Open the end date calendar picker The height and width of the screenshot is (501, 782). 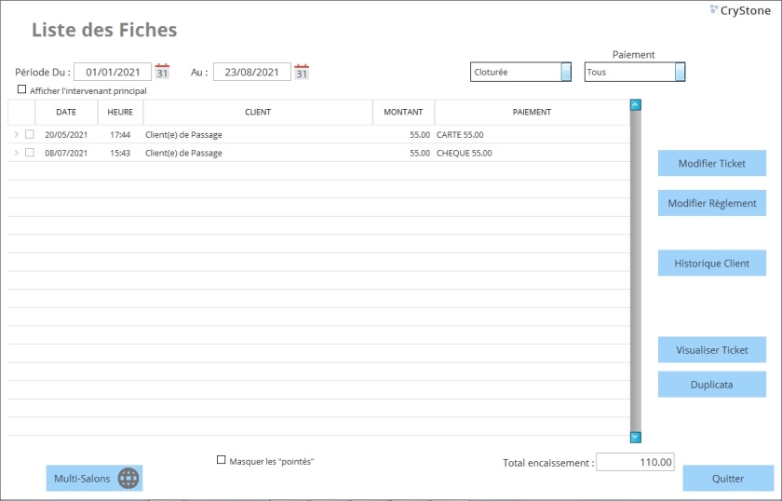point(302,72)
